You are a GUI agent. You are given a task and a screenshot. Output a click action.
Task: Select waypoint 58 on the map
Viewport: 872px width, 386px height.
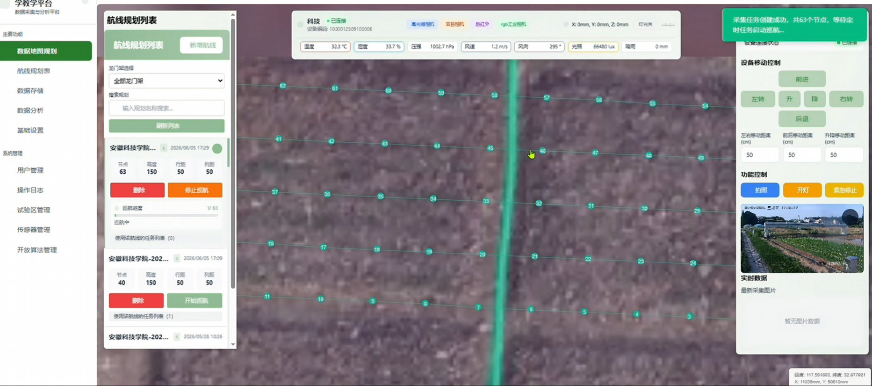pos(495,95)
